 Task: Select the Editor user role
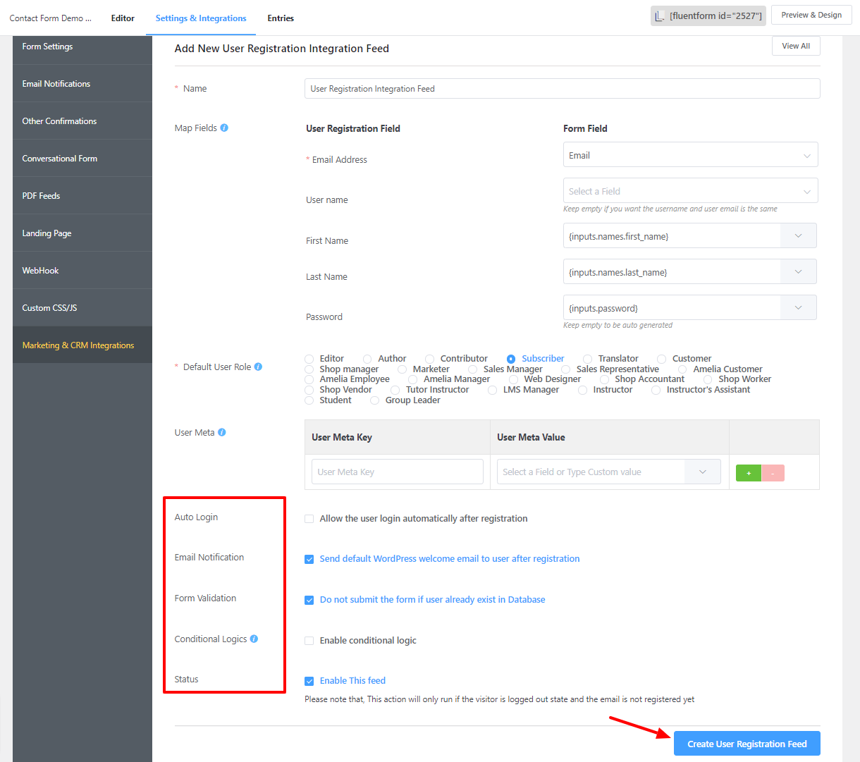[309, 359]
